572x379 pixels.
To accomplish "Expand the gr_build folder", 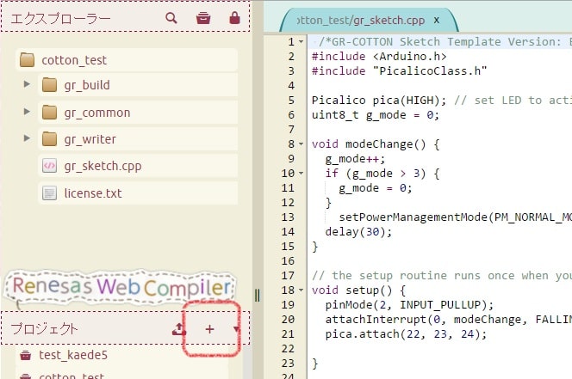I will click(28, 85).
